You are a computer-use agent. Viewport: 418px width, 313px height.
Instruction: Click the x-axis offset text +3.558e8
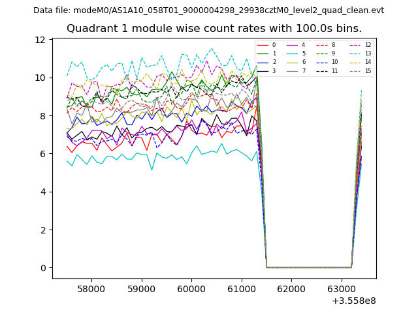(353, 301)
